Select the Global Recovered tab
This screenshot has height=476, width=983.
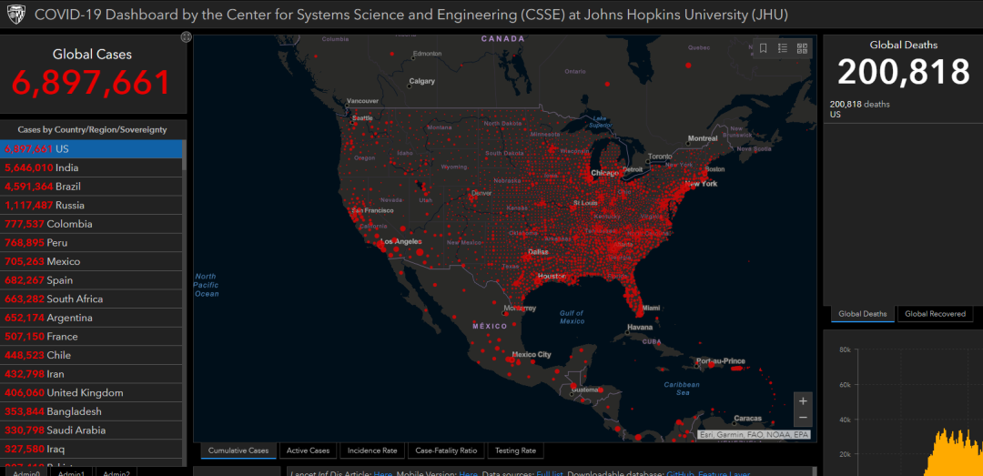[x=935, y=314]
